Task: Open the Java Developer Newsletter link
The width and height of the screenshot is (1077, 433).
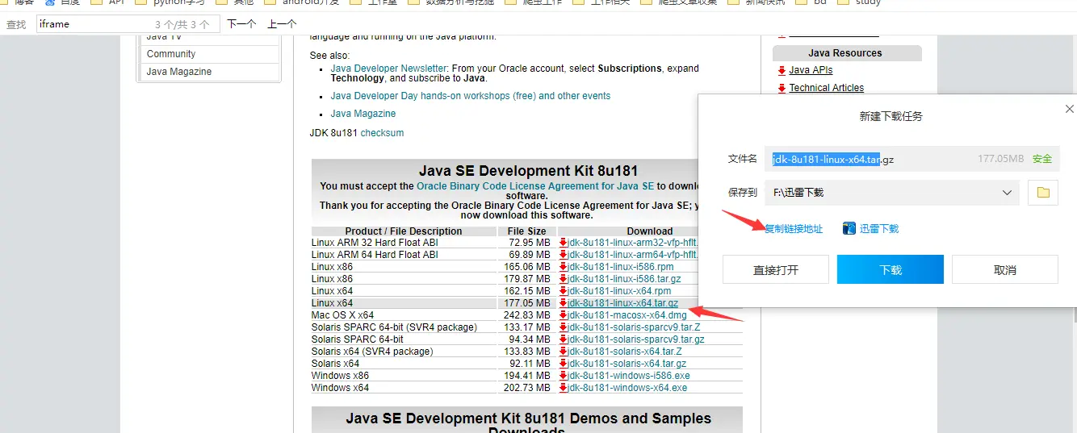Action: (x=388, y=69)
